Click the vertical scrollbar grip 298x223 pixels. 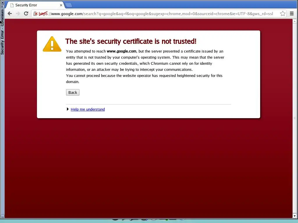point(295,118)
